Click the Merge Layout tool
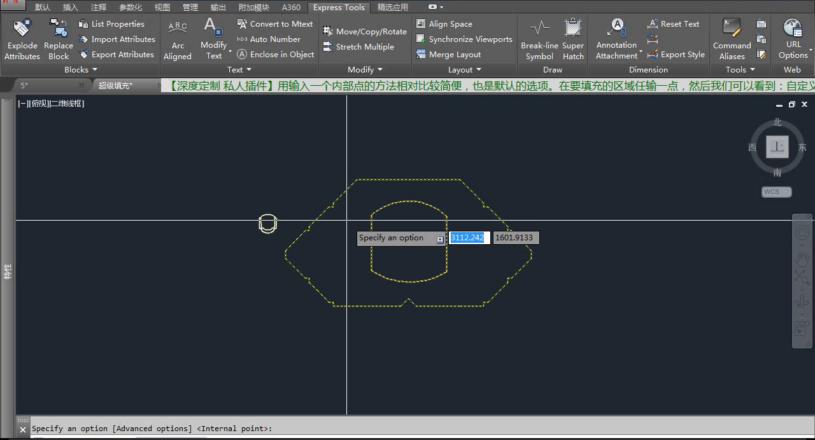This screenshot has width=815, height=440. (449, 55)
